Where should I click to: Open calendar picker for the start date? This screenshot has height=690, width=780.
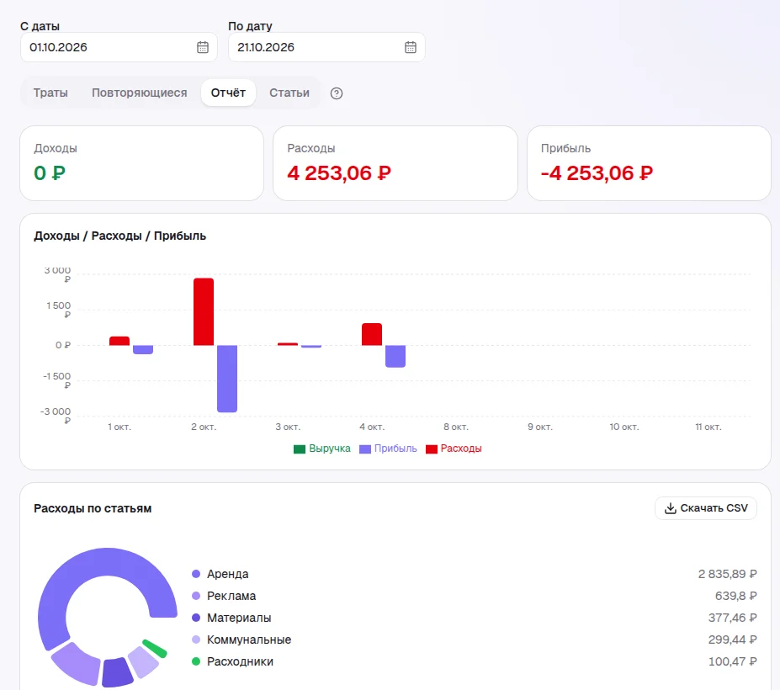(x=203, y=47)
